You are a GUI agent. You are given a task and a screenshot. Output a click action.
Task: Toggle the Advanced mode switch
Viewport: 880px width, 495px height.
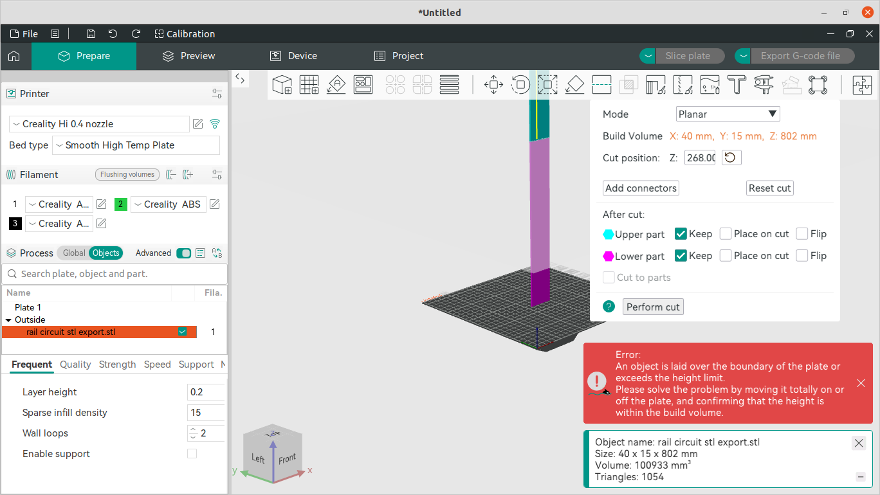[183, 253]
